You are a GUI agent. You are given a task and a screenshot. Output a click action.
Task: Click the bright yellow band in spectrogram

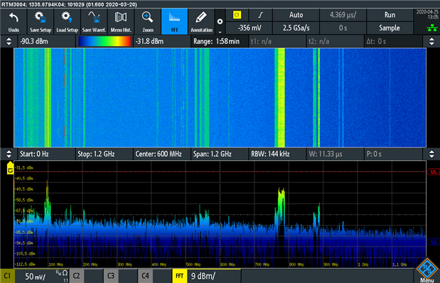coord(281,97)
